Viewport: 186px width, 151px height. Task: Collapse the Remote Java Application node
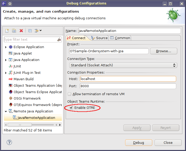click(6, 111)
